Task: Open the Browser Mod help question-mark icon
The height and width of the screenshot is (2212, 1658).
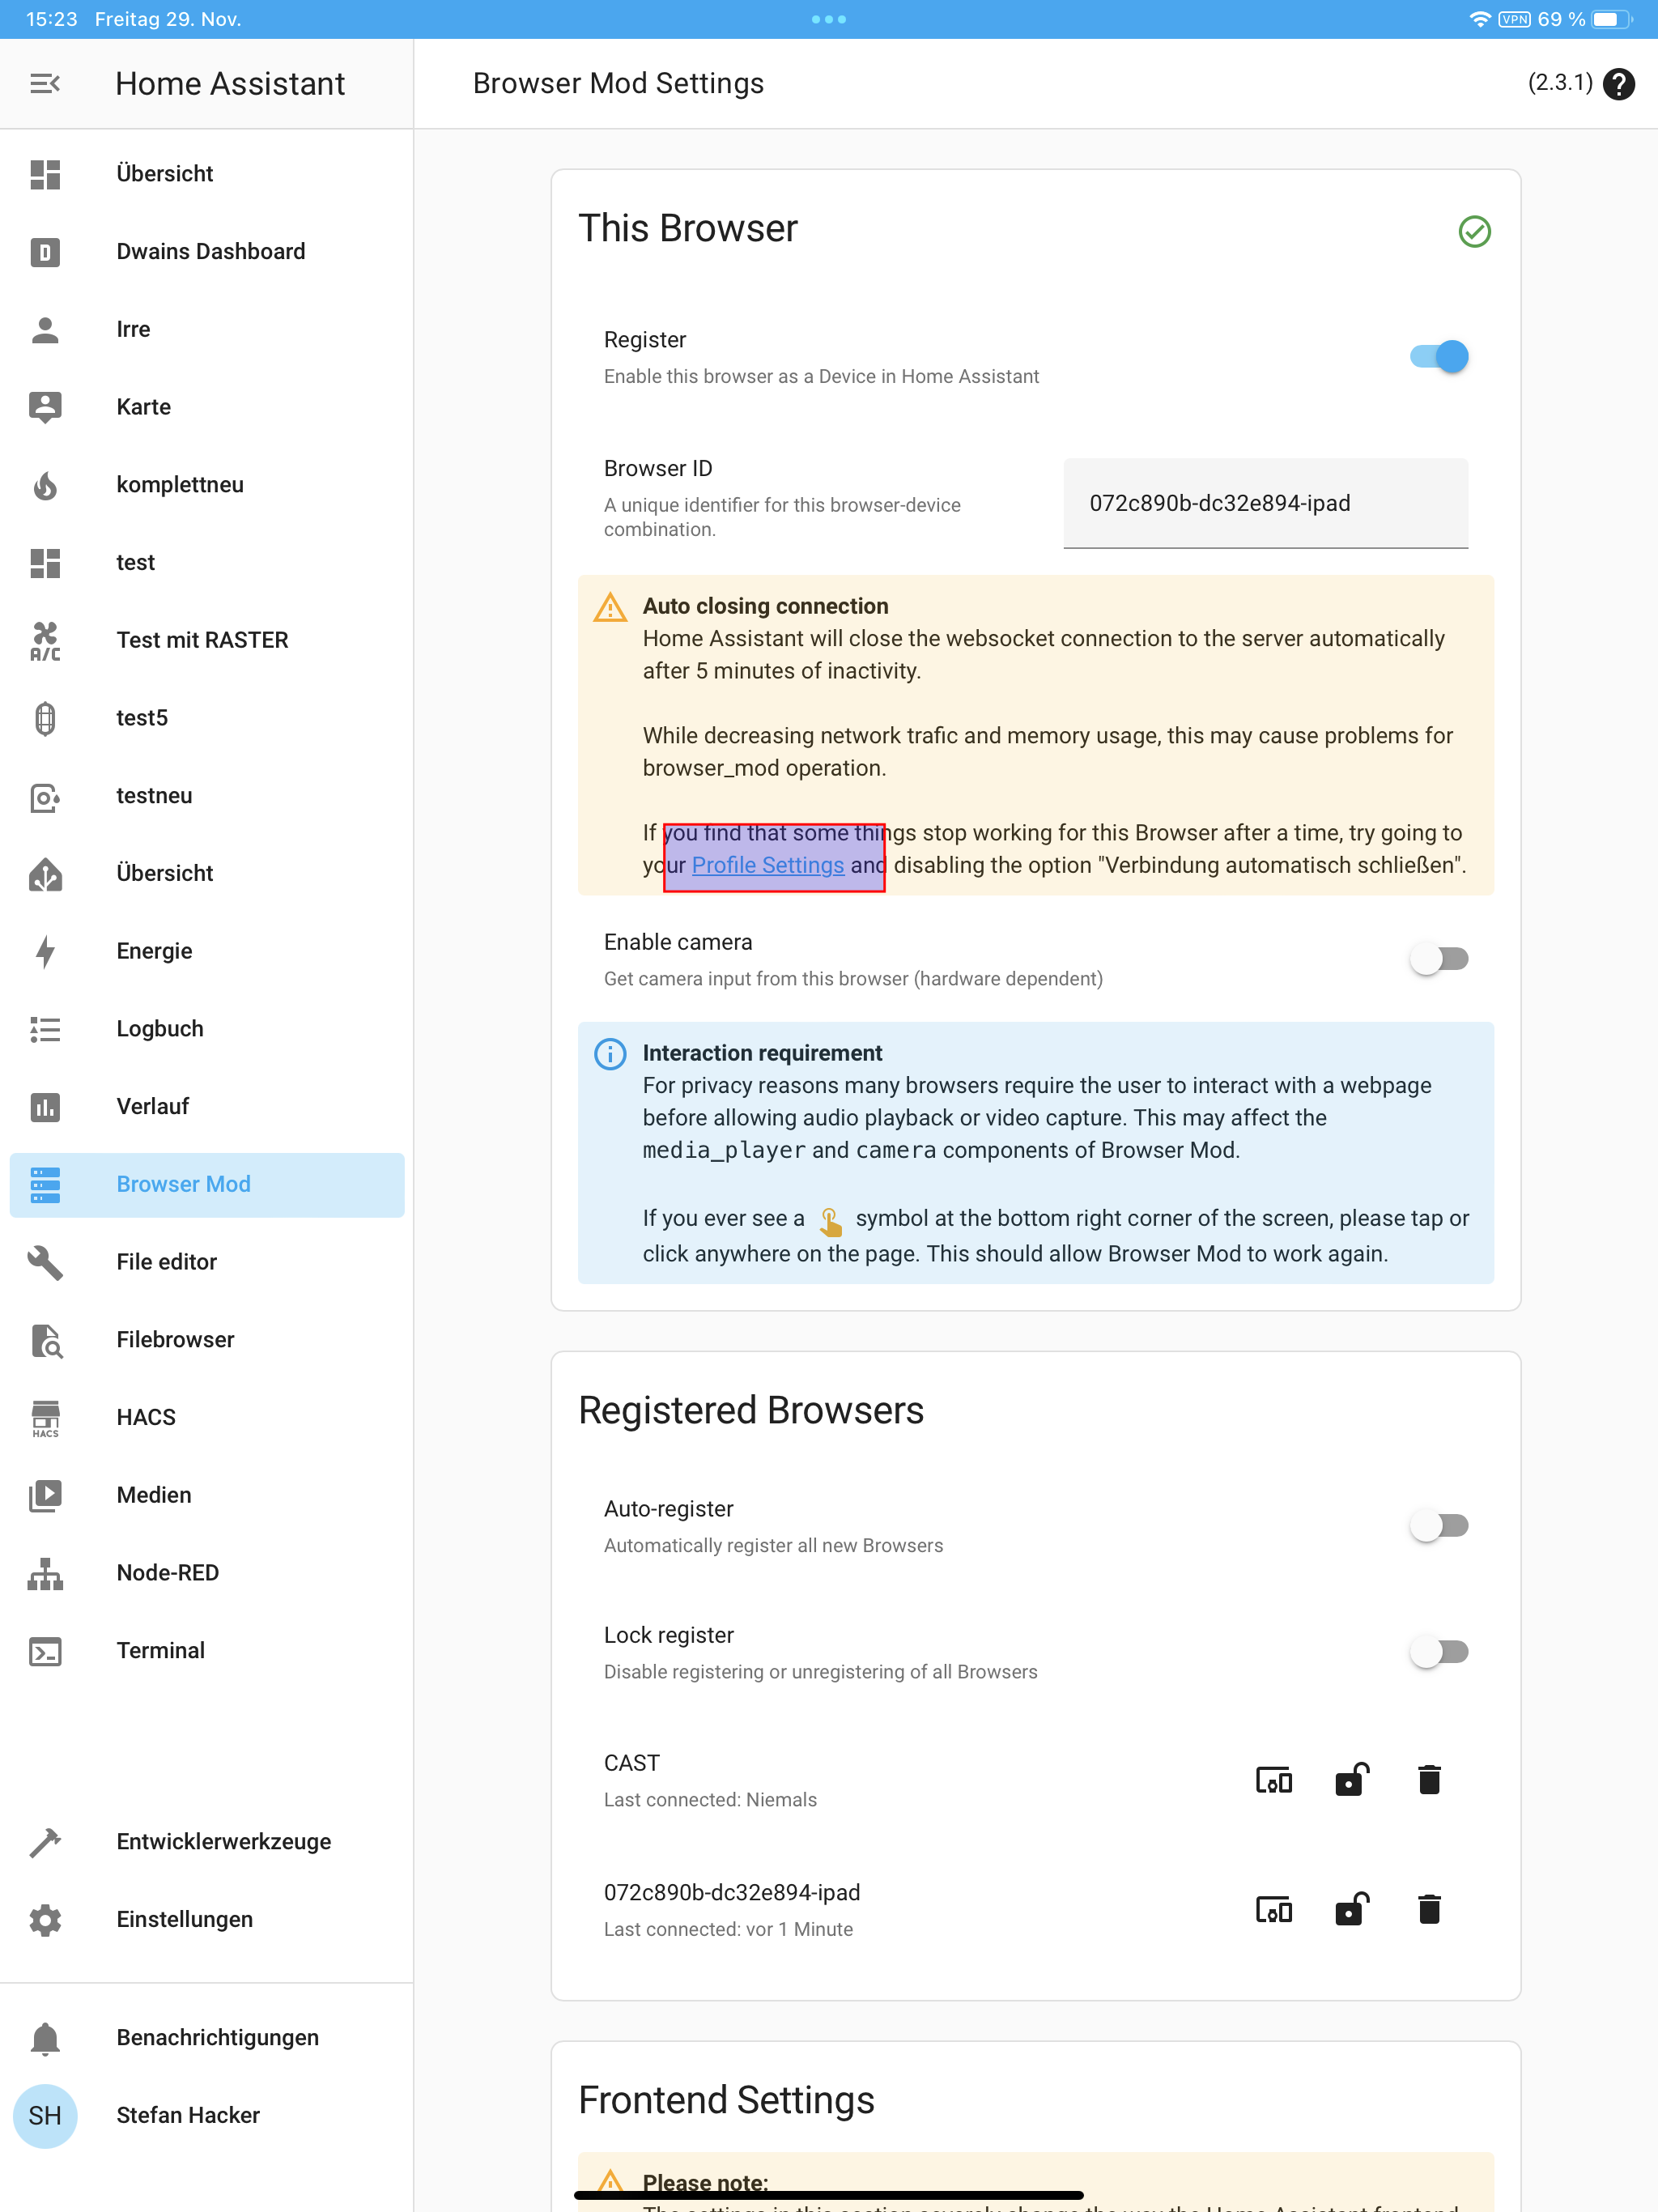Action: coord(1618,84)
